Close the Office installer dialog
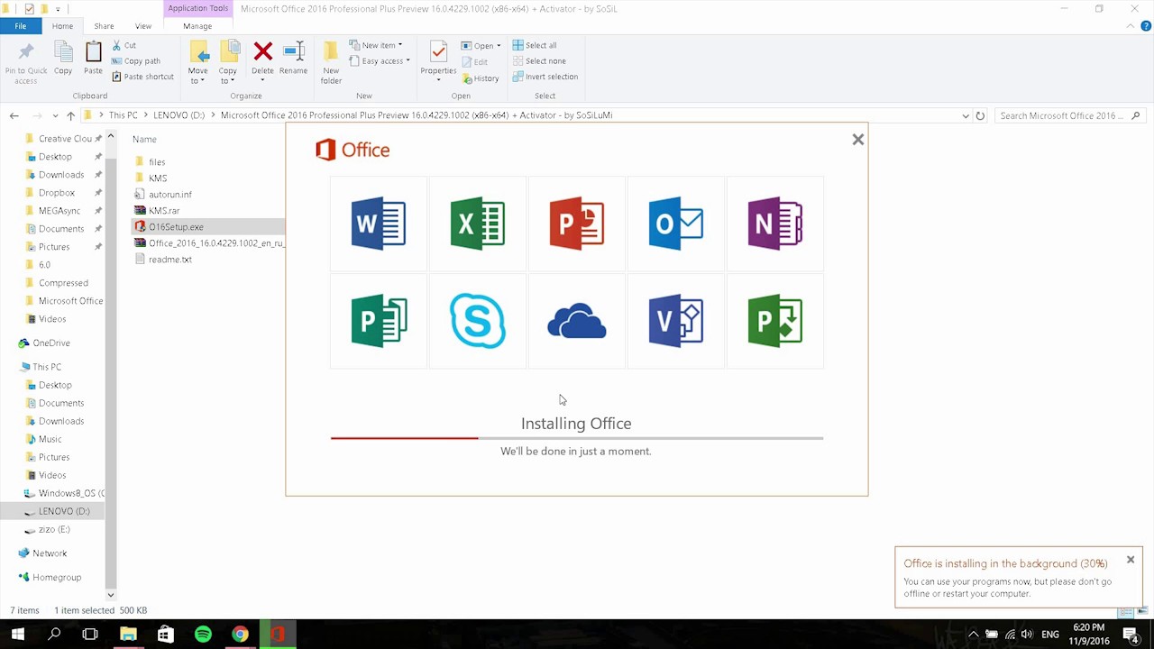This screenshot has height=649, width=1154. tap(858, 140)
